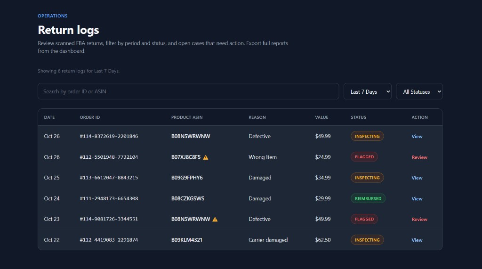
Task: Click the $24.99 value cell
Action: 323,157
